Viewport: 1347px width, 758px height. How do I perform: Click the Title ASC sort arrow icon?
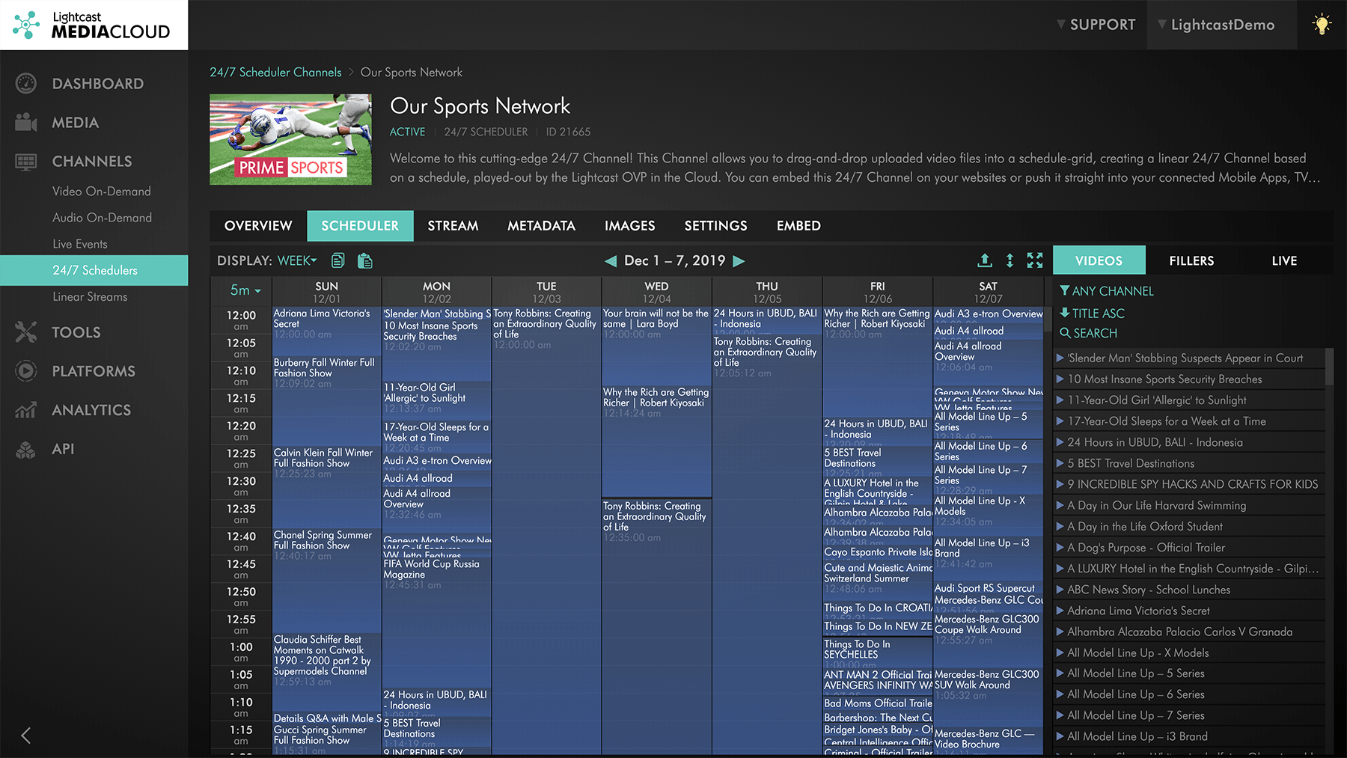1065,313
